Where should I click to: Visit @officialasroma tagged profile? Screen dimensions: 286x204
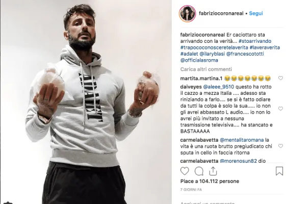click(199, 60)
